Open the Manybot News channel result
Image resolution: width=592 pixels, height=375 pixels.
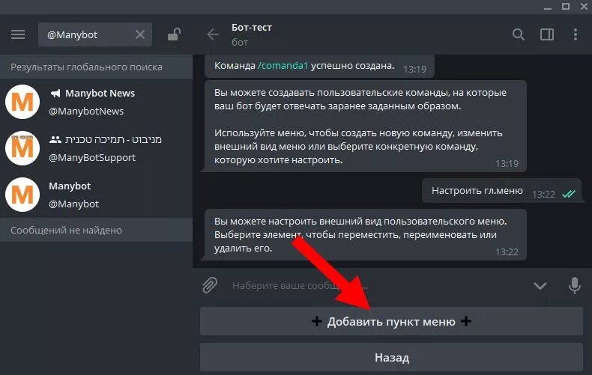(x=96, y=102)
